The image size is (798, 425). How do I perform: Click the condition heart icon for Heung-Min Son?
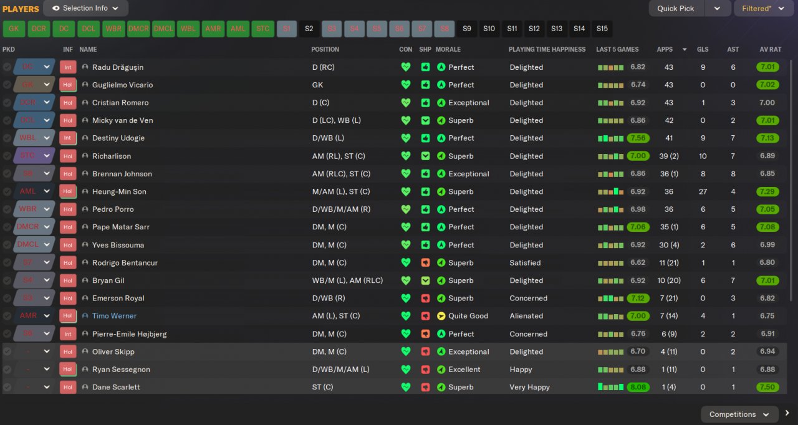point(406,192)
